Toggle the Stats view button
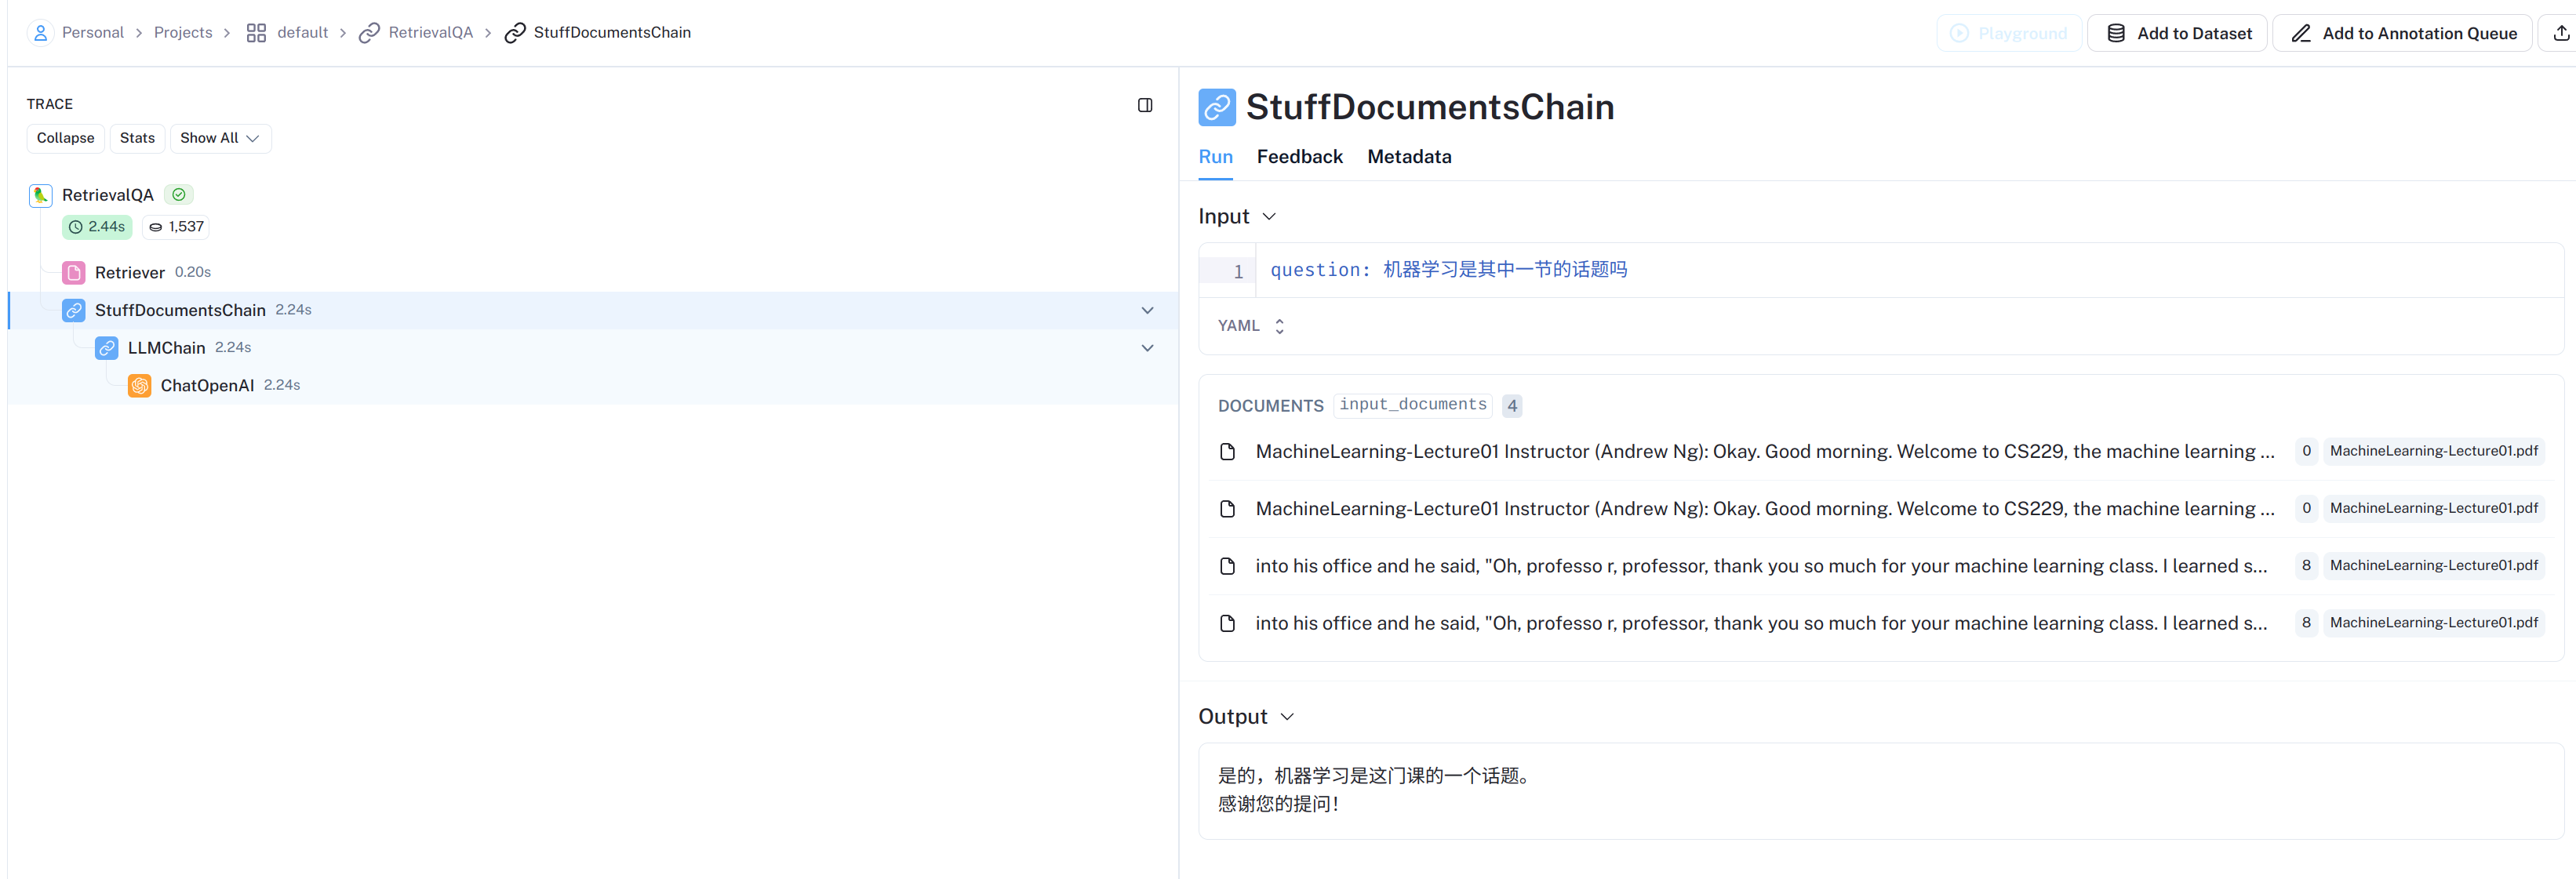 (137, 138)
